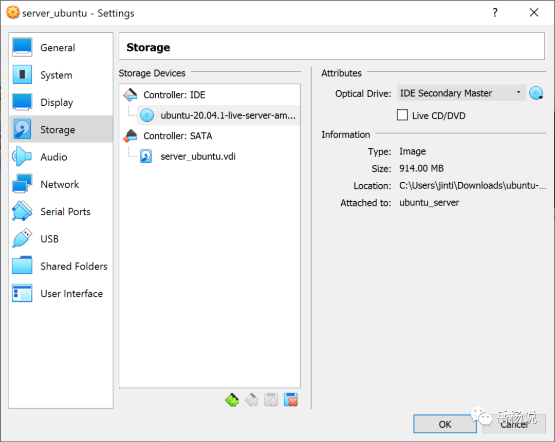This screenshot has width=555, height=442.
Task: Click the remove storage controller icon
Action: point(252,400)
